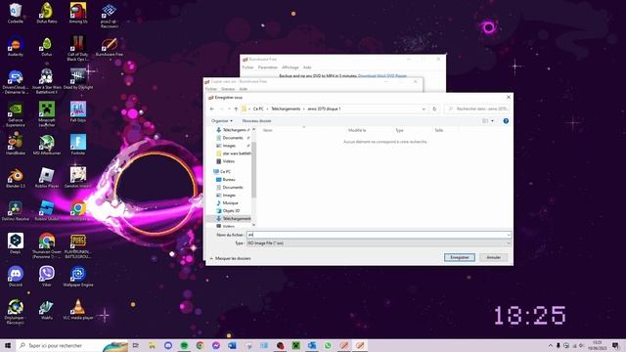Open the Corbeille desktop icon
Screen dimensions: 626x352
[x=16, y=13]
